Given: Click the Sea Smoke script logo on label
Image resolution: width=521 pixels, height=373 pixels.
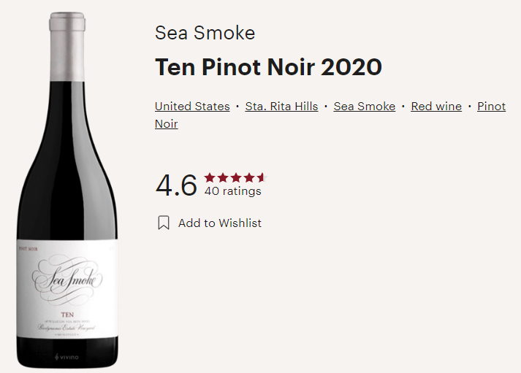Looking at the screenshot, I should tap(67, 280).
